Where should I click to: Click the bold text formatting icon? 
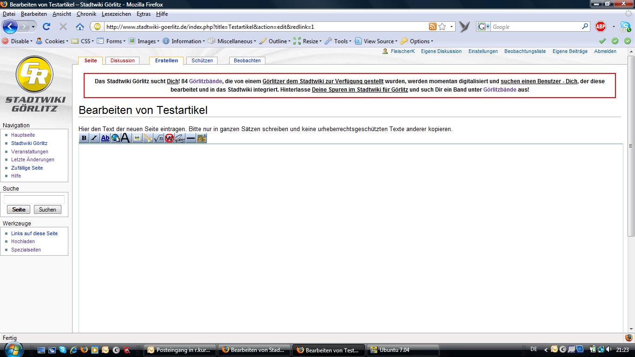(84, 138)
